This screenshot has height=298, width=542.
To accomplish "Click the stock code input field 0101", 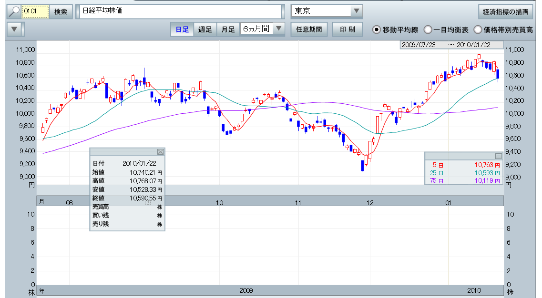I will click(x=35, y=11).
